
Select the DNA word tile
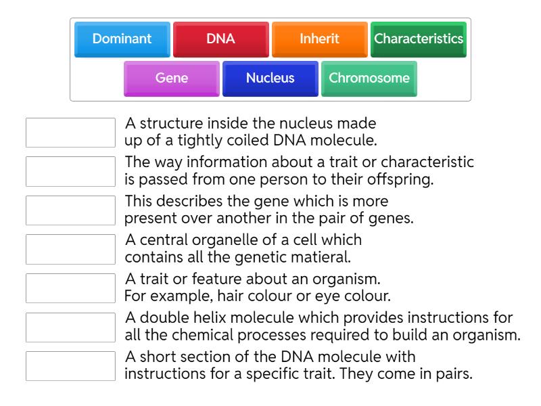pos(220,39)
